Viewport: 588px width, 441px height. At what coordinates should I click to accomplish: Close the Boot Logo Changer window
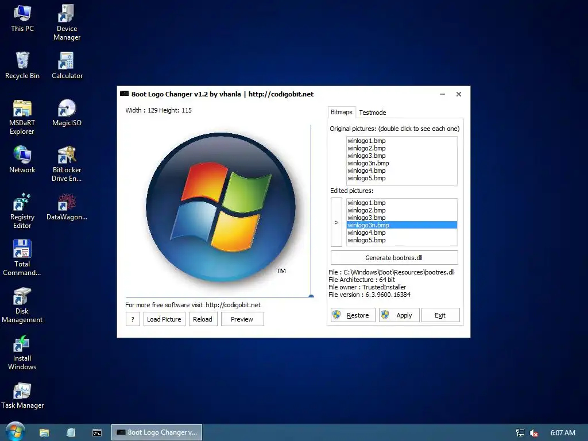(459, 94)
